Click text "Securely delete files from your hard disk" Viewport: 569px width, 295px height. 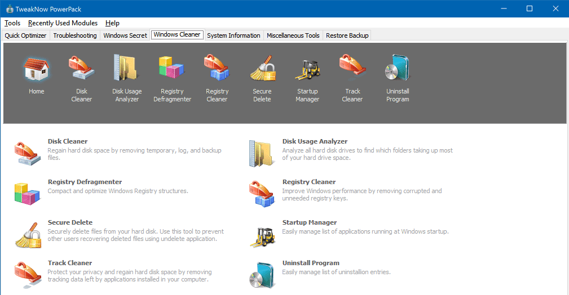point(102,231)
